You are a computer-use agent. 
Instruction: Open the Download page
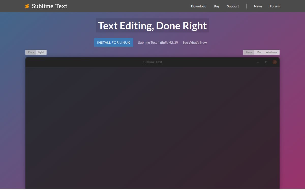pyautogui.click(x=199, y=6)
